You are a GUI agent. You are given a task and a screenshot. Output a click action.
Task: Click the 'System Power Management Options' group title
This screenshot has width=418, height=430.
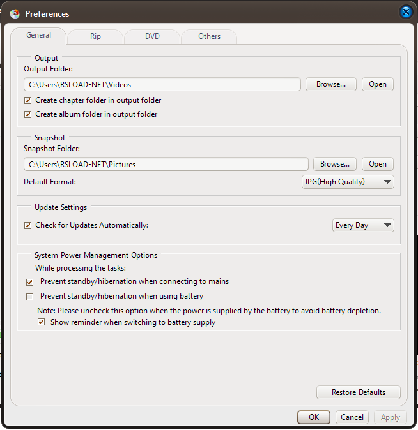click(96, 255)
